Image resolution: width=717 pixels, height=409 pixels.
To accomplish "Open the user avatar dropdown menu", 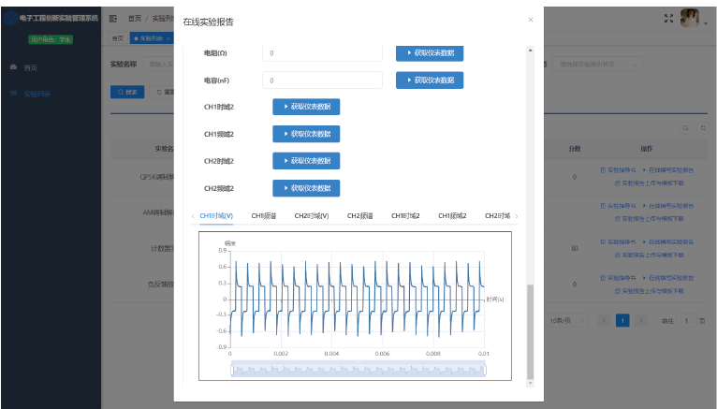I will 691,18.
